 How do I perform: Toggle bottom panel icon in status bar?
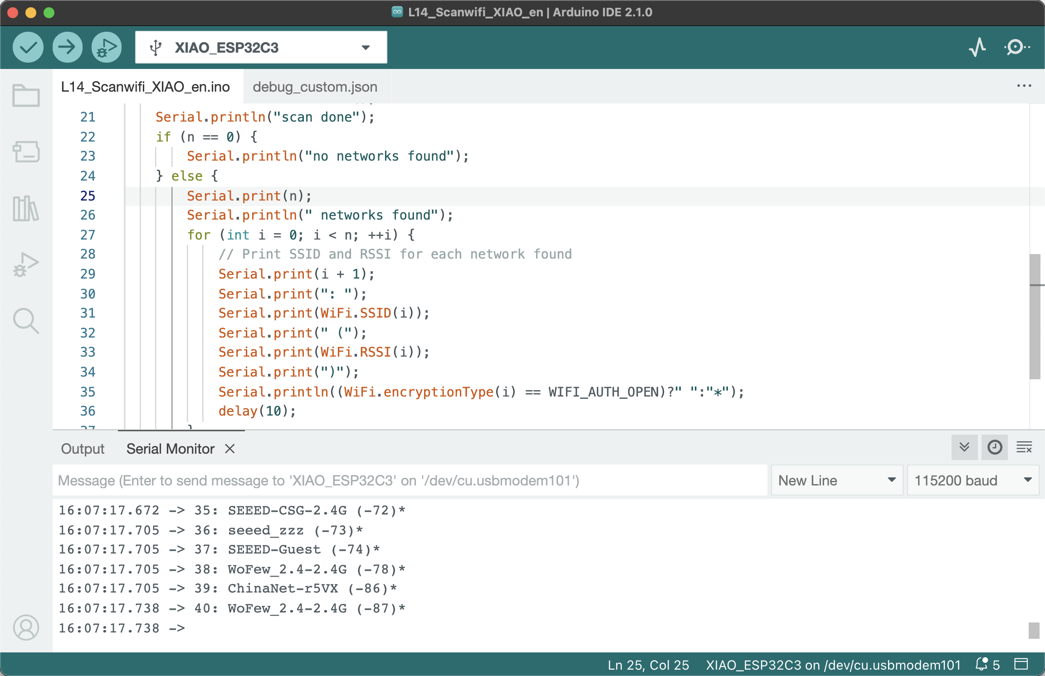(x=1021, y=665)
